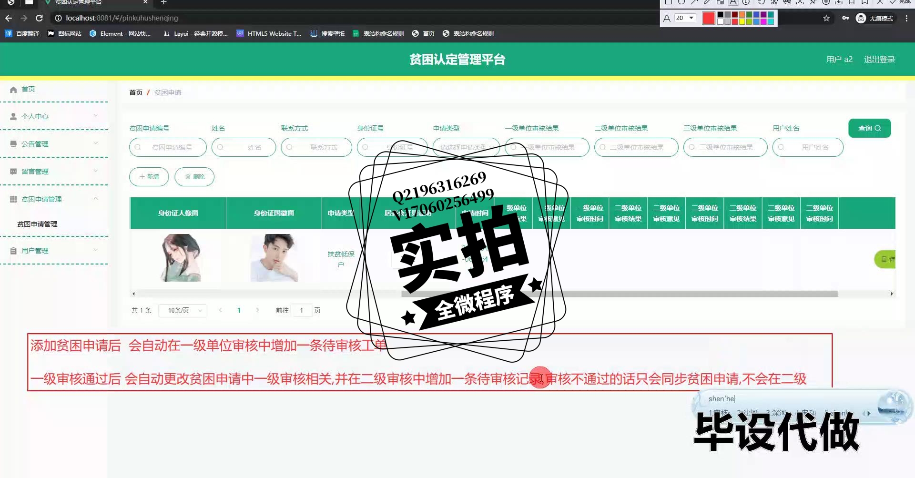Pick the white color swatch
This screenshot has width=915, height=478.
720,21
